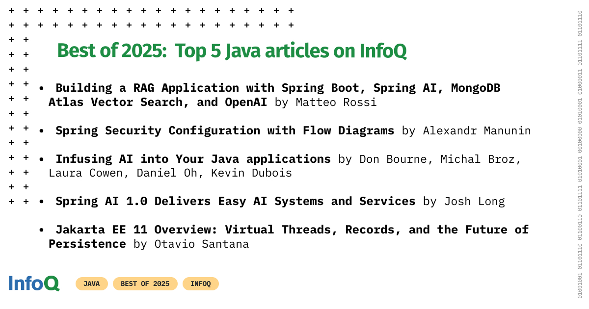The width and height of the screenshot is (589, 309).
Task: Open the BEST OF 2025 tag
Action: pos(145,283)
